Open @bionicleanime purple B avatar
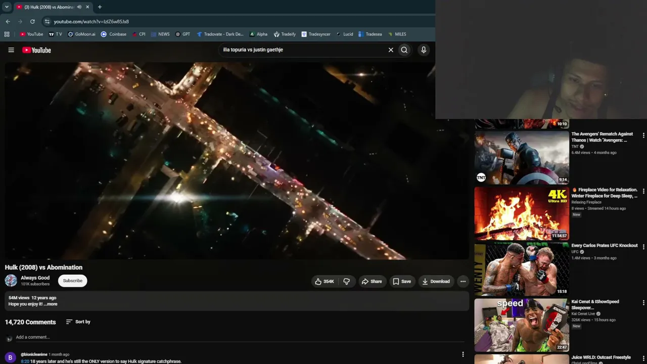Viewport: 647px width, 364px height. pos(10,357)
